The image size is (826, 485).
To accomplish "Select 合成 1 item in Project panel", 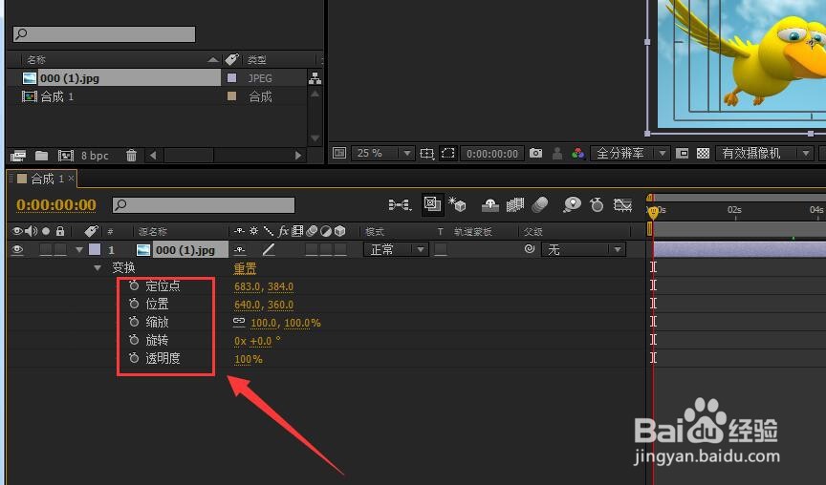I will pyautogui.click(x=57, y=96).
